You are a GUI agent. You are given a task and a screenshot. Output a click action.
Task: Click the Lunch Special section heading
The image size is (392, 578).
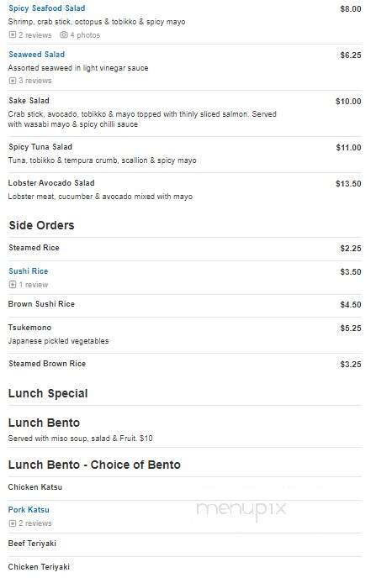click(x=48, y=393)
